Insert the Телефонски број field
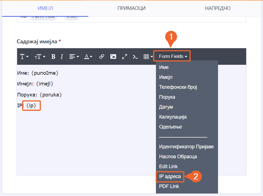Screen dimensions: 263x196 tap(178, 87)
